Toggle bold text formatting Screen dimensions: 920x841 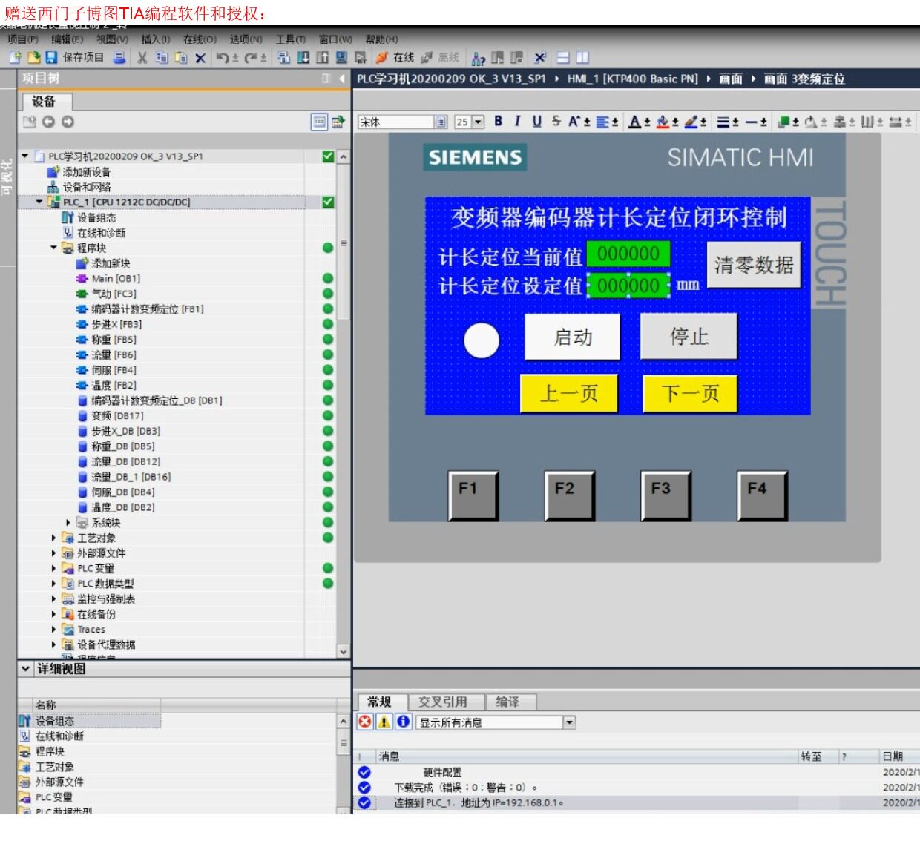tap(499, 121)
